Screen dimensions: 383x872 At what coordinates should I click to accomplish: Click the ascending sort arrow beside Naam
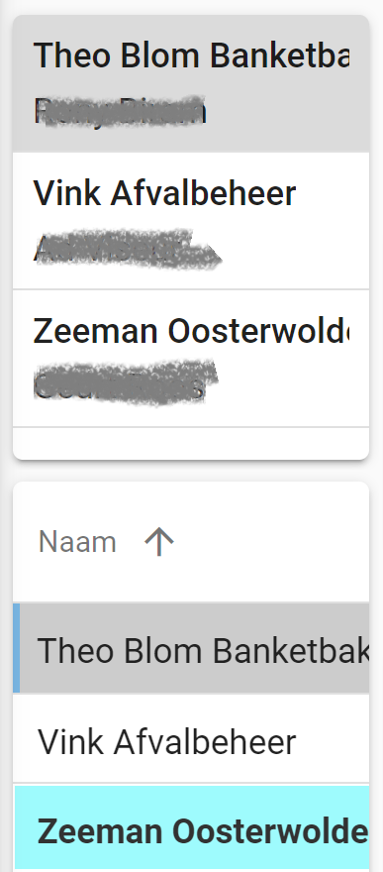point(159,542)
